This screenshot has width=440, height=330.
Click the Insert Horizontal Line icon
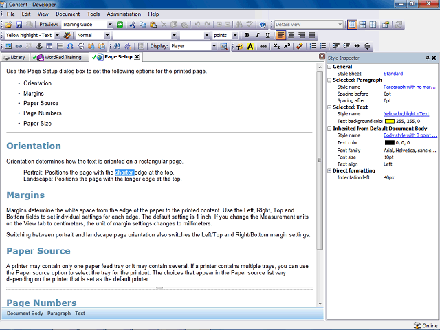[x=60, y=46]
